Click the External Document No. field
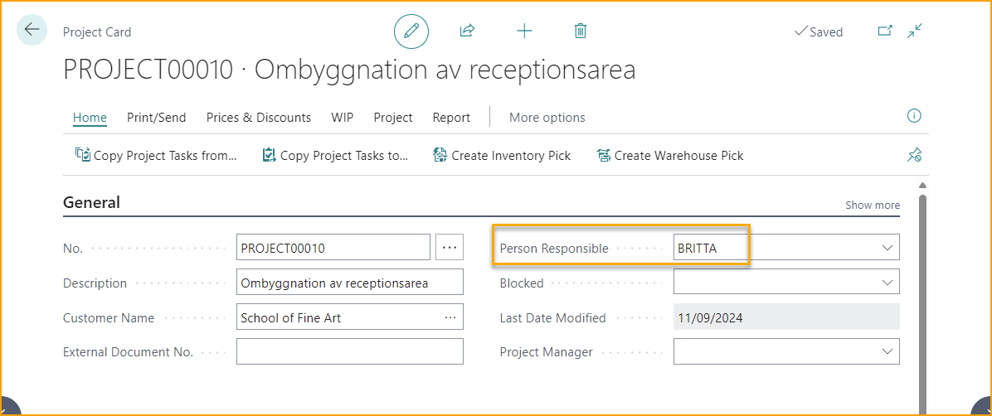This screenshot has width=992, height=416. [x=349, y=352]
